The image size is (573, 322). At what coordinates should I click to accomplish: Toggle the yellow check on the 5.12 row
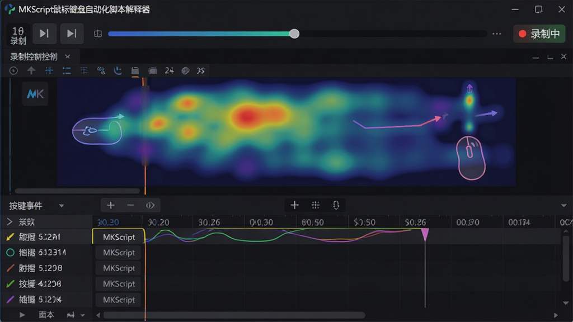[x=10, y=237]
